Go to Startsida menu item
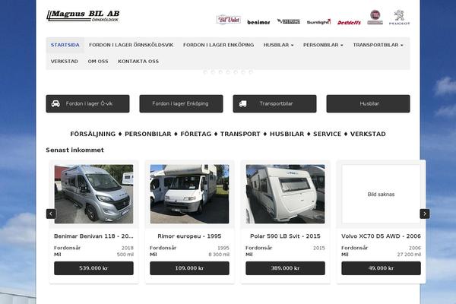Image resolution: width=456 pixels, height=304 pixels. (65, 45)
